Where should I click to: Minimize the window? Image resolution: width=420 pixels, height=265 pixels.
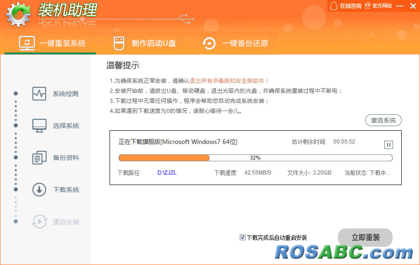tap(399, 6)
